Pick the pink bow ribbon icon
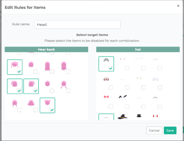The image size is (184, 141). pos(106,97)
